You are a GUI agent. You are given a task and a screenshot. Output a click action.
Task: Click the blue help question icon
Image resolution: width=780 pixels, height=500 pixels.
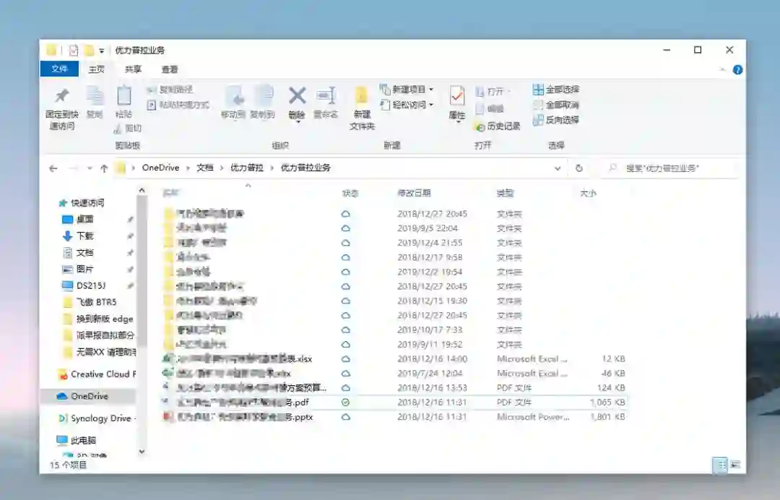point(737,69)
